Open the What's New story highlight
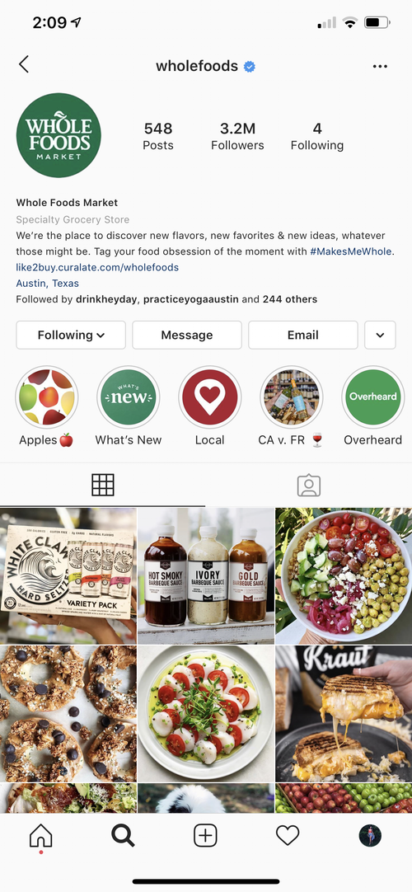The image size is (412, 892). point(129,397)
